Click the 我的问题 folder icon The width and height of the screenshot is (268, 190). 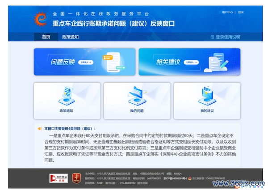137,96
